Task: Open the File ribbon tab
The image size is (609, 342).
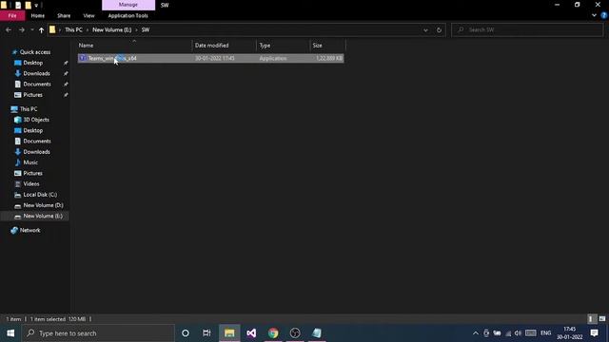Action: point(12,15)
